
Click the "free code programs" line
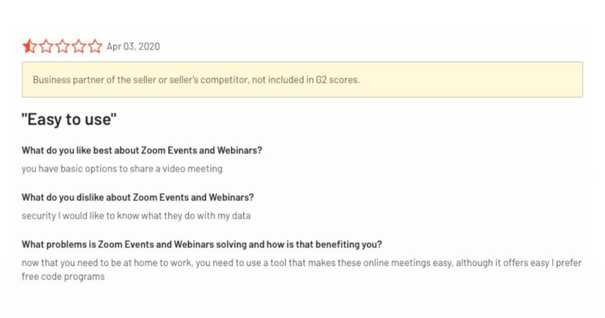coord(63,276)
